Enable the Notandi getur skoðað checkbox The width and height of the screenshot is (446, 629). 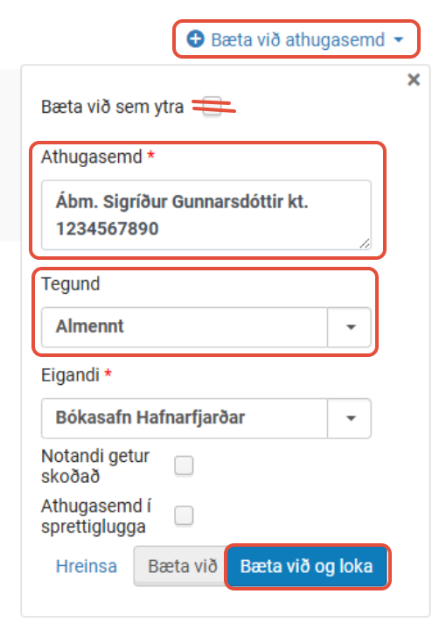tap(184, 465)
